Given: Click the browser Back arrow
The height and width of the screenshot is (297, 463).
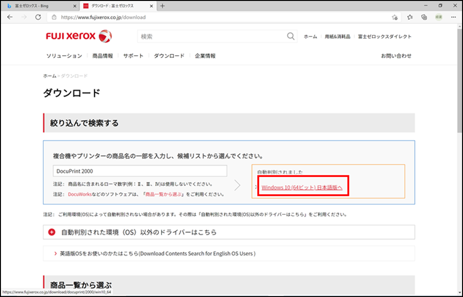Looking at the screenshot, I should click(x=10, y=17).
